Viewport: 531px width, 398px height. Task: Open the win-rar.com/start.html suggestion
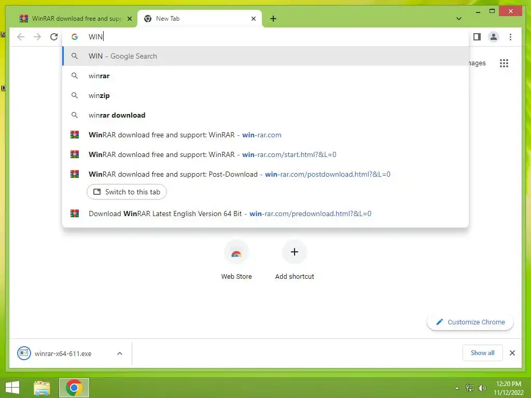tap(265, 154)
